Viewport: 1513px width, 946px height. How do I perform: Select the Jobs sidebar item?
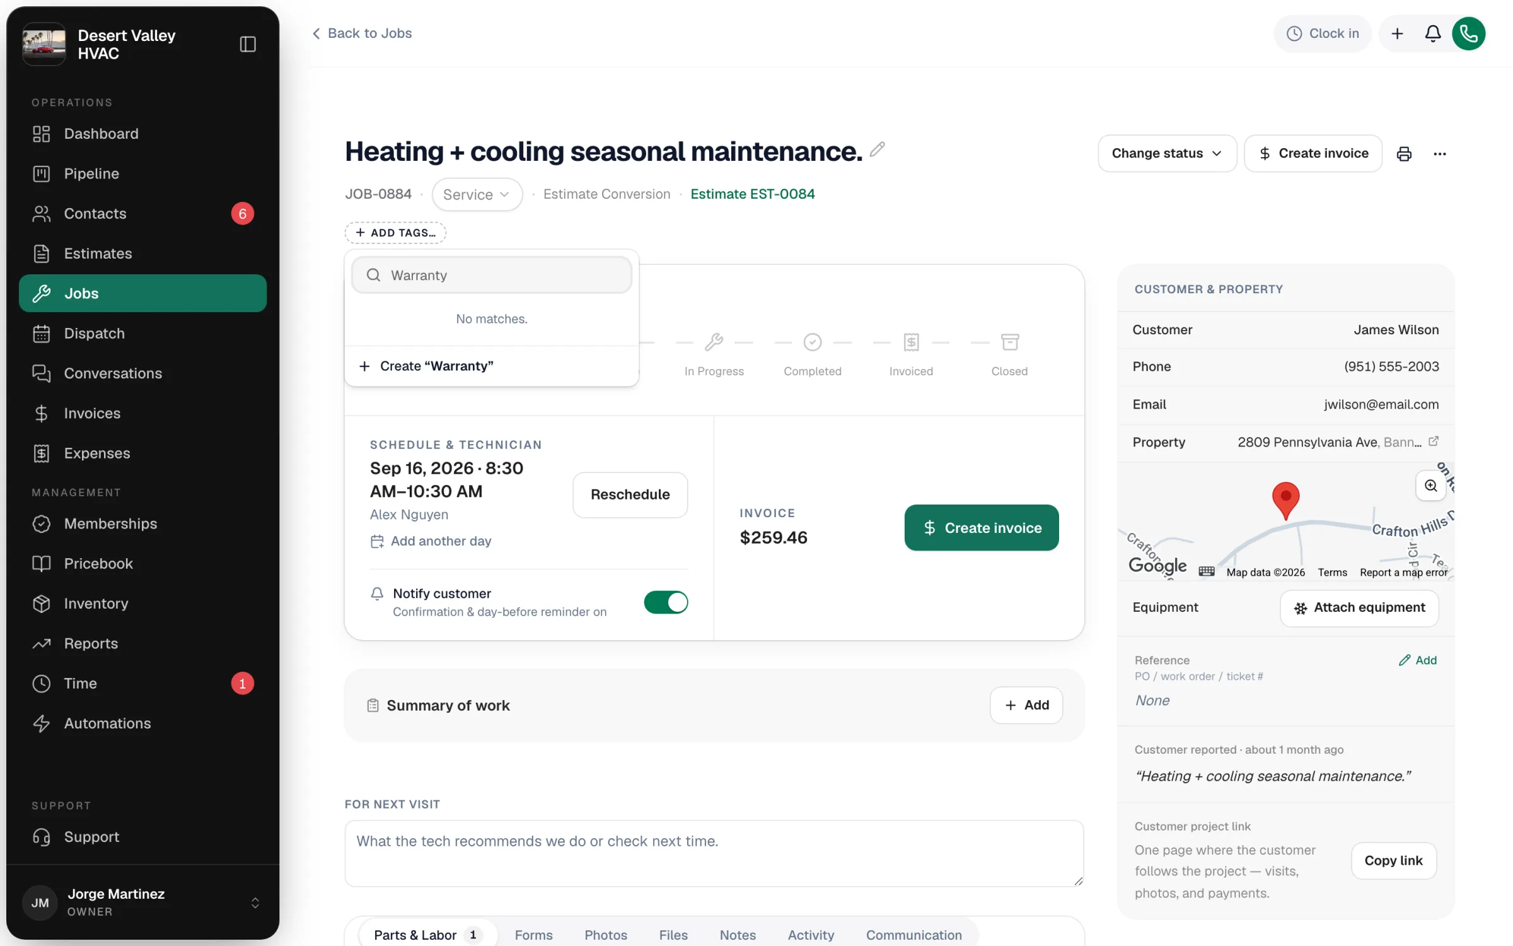pos(142,293)
